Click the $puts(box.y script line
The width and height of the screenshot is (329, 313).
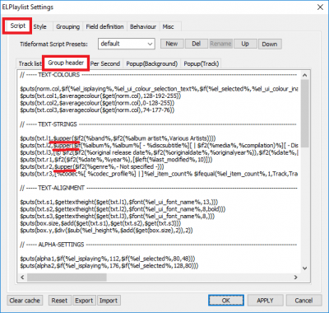click(x=106, y=231)
